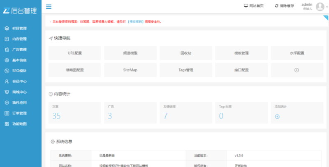Click the monitor icon beside 网站首页
The height and width of the screenshot is (167, 329).
(x=246, y=6)
